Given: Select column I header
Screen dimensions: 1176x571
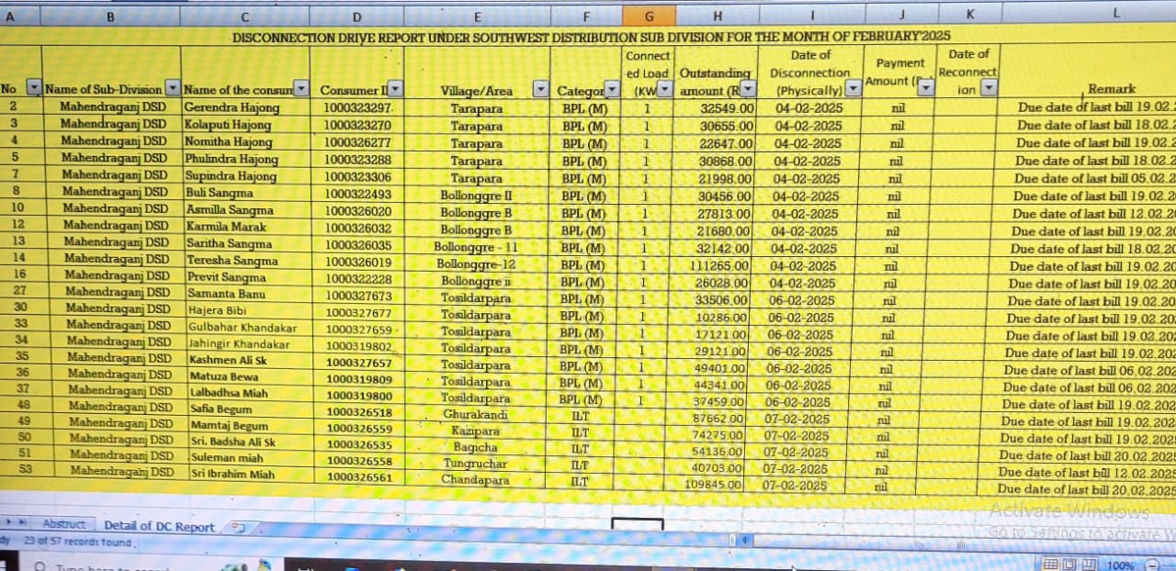Looking at the screenshot, I should tap(811, 15).
